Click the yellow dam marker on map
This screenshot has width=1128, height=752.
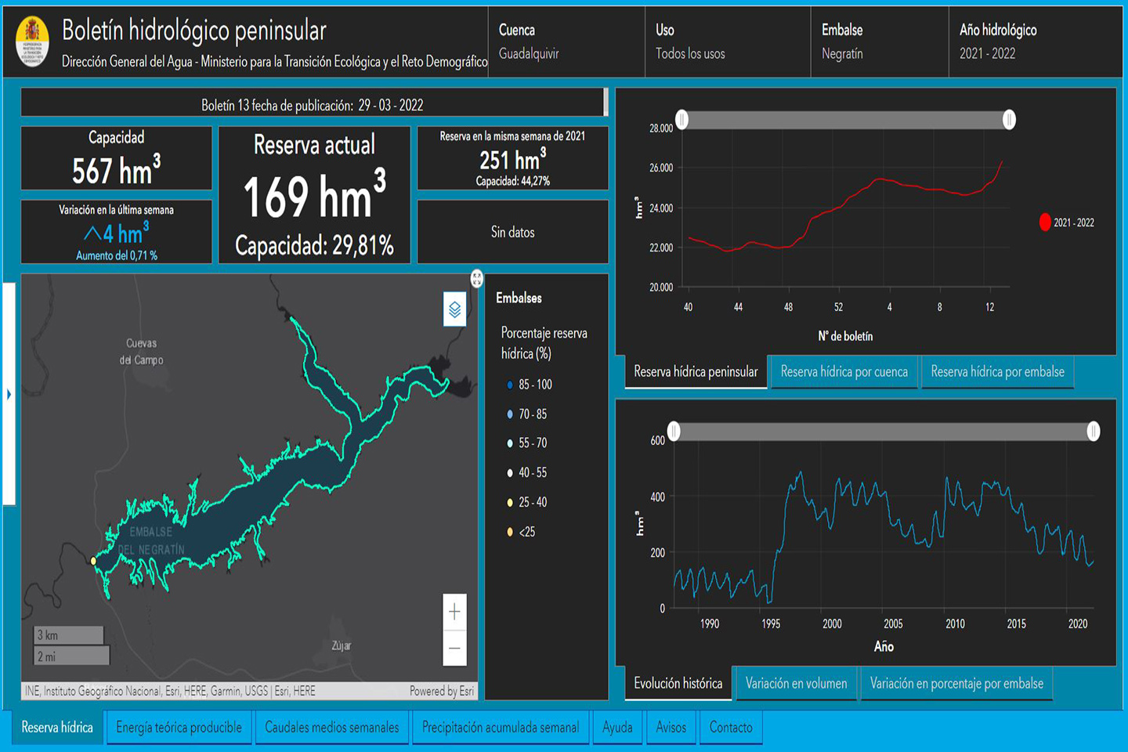(x=93, y=561)
